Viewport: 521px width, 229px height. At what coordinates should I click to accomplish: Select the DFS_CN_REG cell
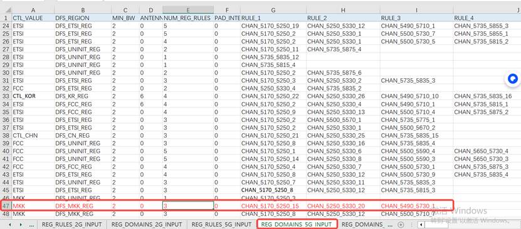(83, 135)
